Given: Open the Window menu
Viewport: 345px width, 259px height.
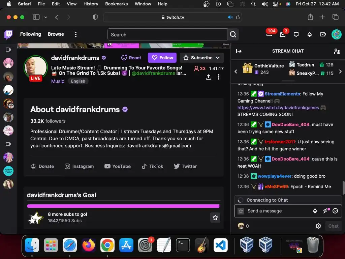Looking at the screenshot, I should [143, 4].
